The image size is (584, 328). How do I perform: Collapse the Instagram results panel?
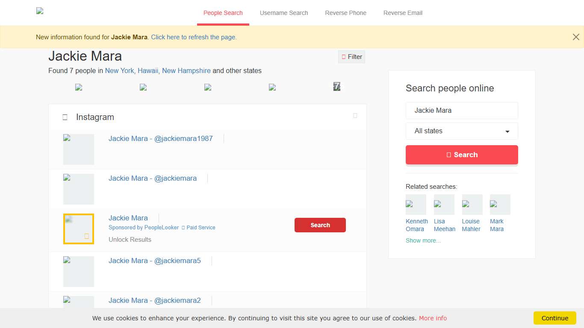[355, 115]
